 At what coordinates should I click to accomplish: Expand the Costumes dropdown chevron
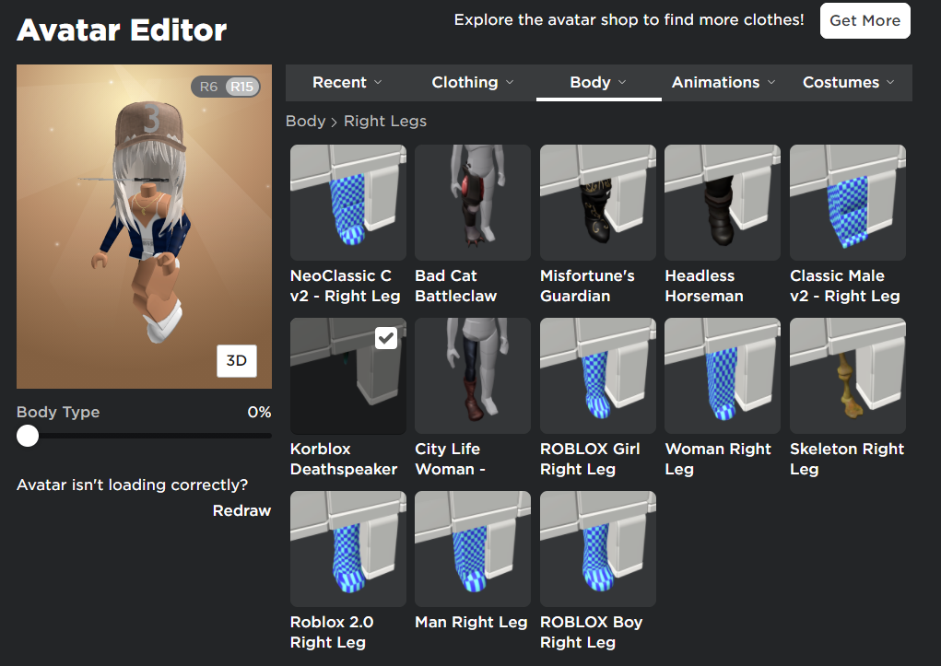pyautogui.click(x=890, y=82)
